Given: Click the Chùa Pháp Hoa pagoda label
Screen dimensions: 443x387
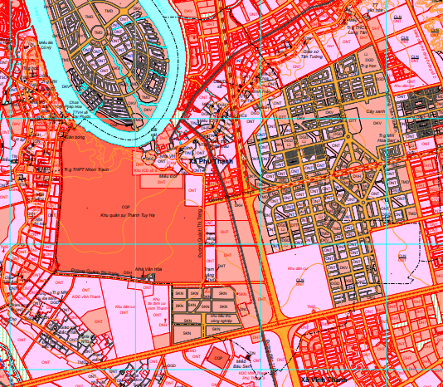Looking at the screenshot, I should pyautogui.click(x=75, y=105).
